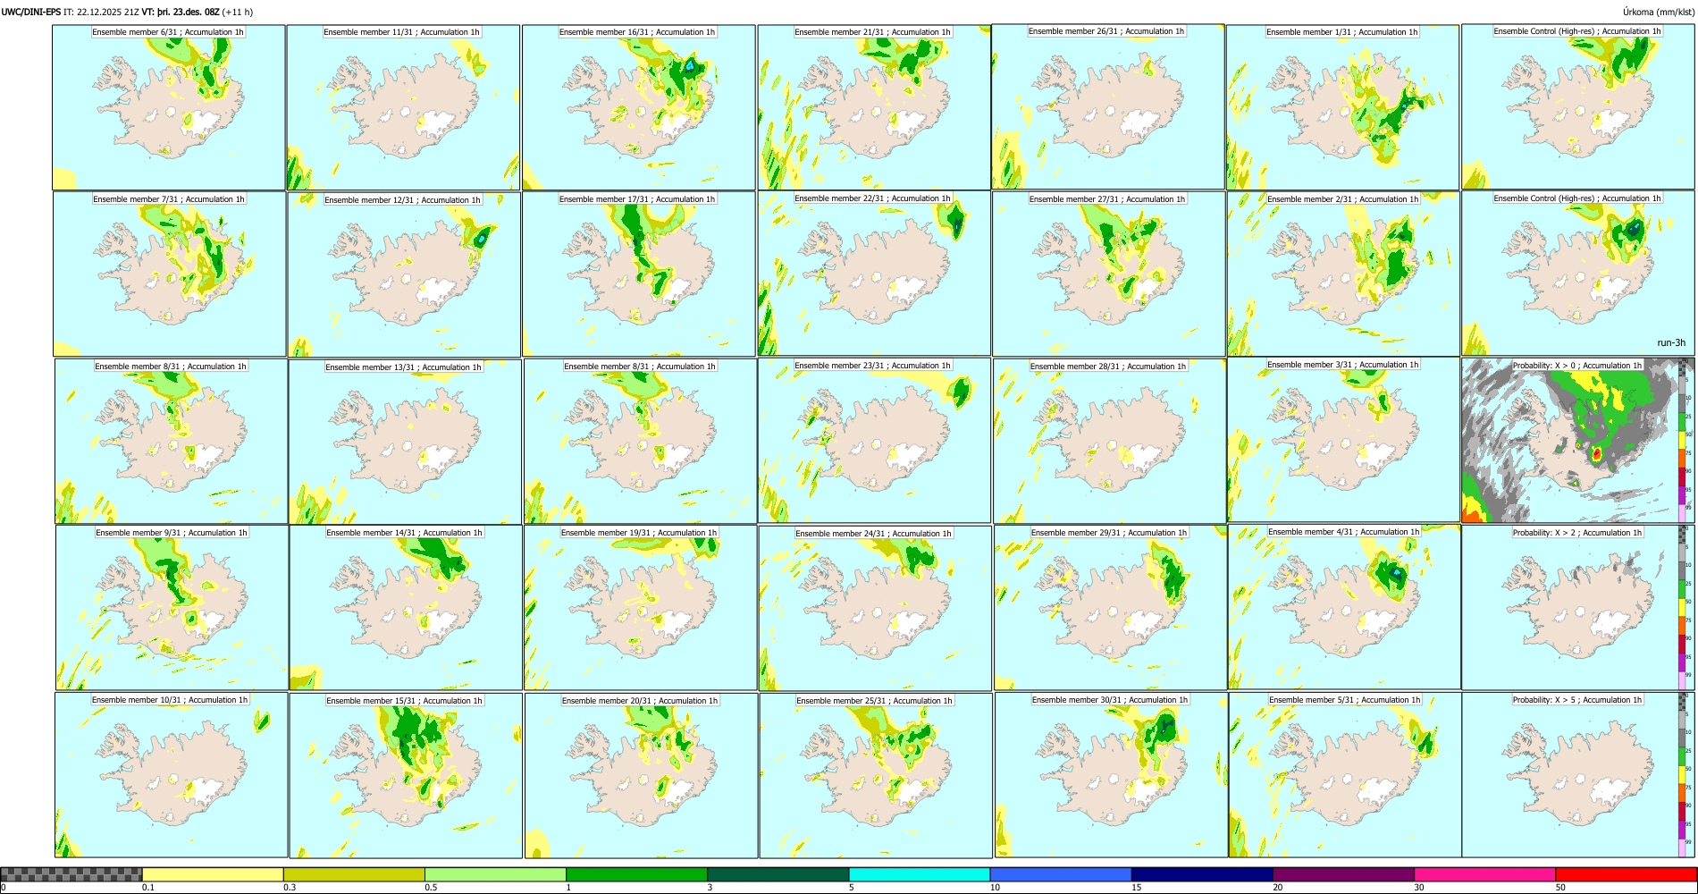
Task: Click the 0.5 value on bottom legend
Action: click(x=430, y=888)
